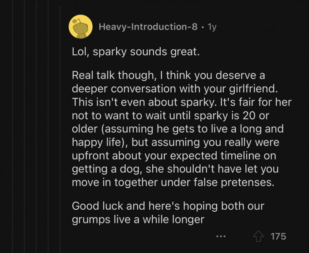Click the phrase "happy life" in the comment
The height and width of the screenshot is (253, 309).
pos(96,143)
